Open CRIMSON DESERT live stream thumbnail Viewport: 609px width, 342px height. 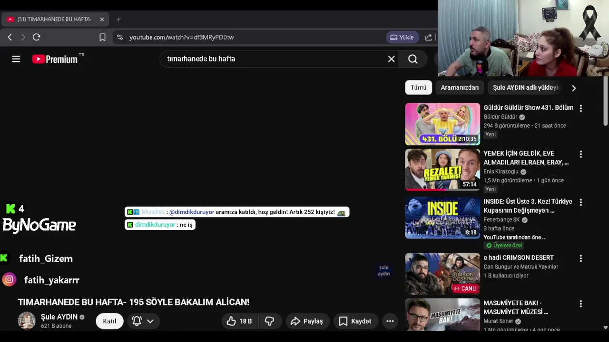pyautogui.click(x=442, y=274)
